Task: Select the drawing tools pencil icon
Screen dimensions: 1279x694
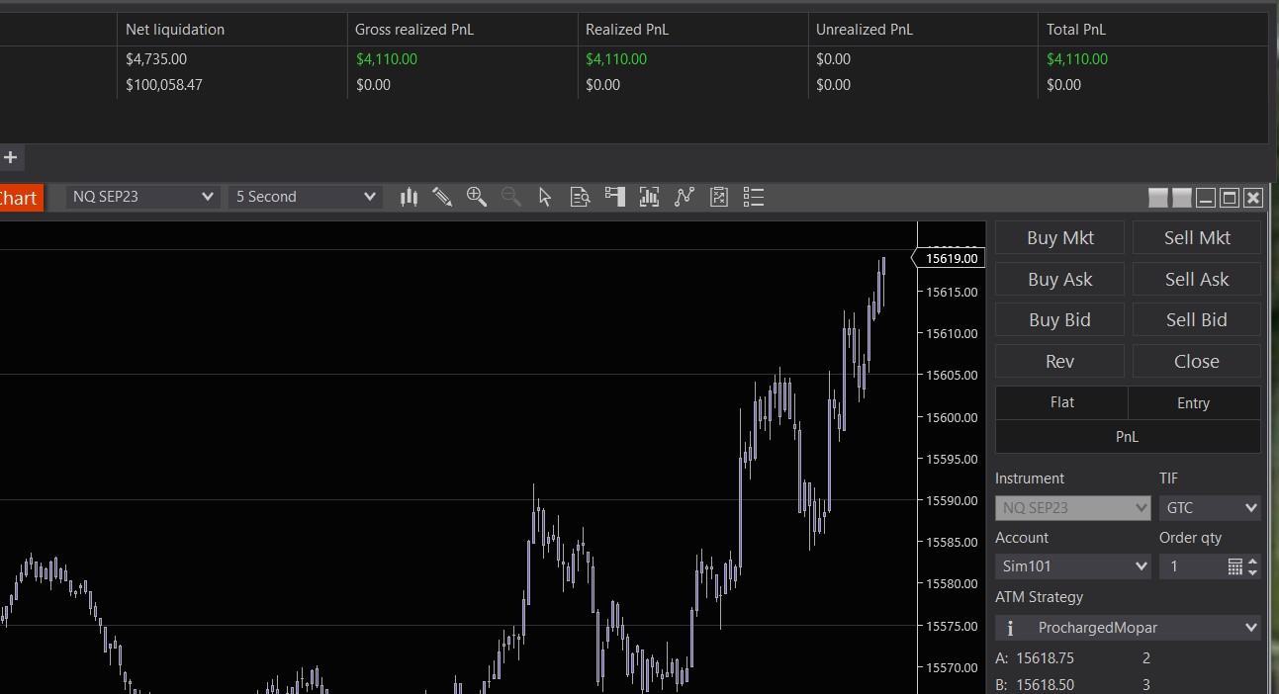Action: pos(442,197)
